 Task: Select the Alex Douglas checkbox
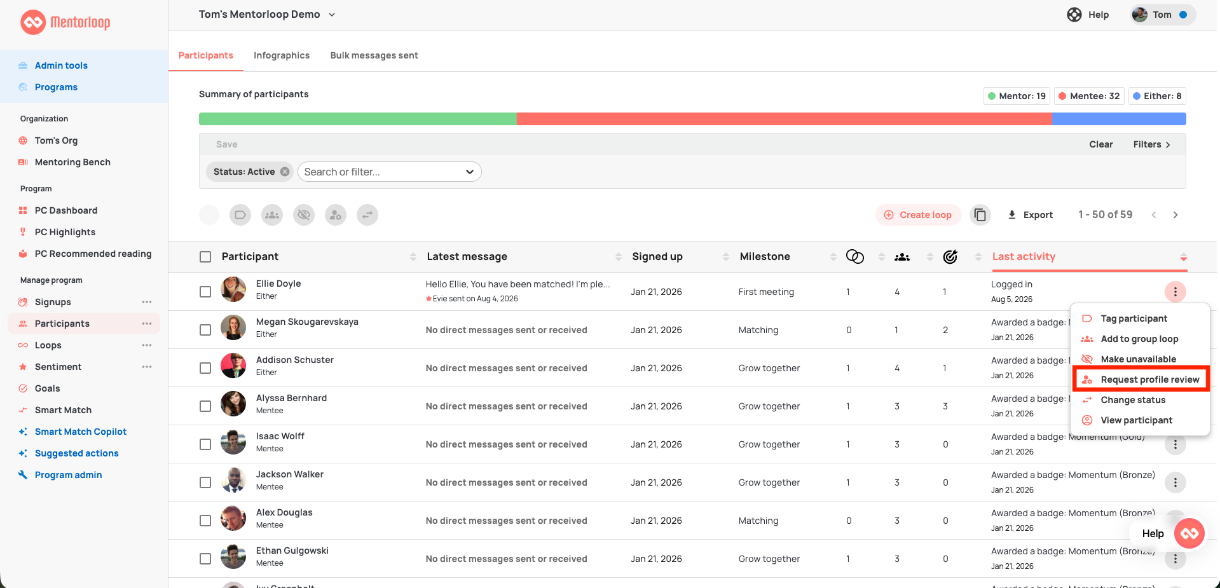click(205, 521)
